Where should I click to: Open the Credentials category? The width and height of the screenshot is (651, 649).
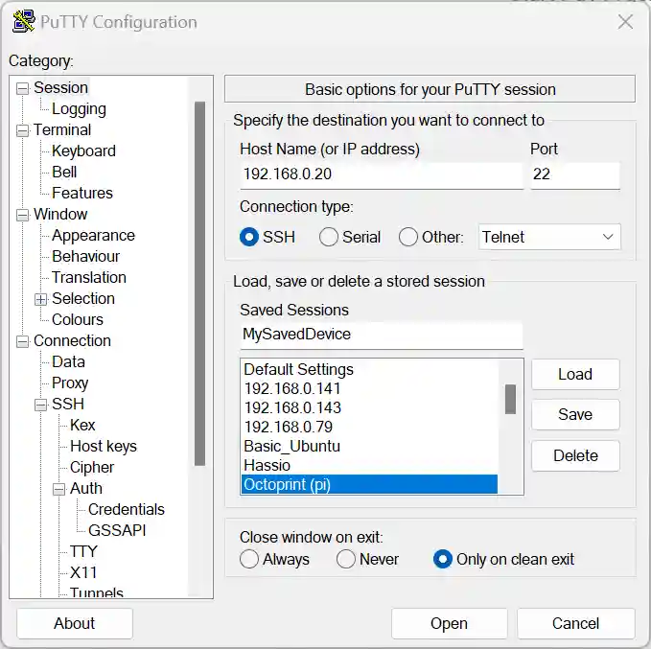(x=127, y=509)
